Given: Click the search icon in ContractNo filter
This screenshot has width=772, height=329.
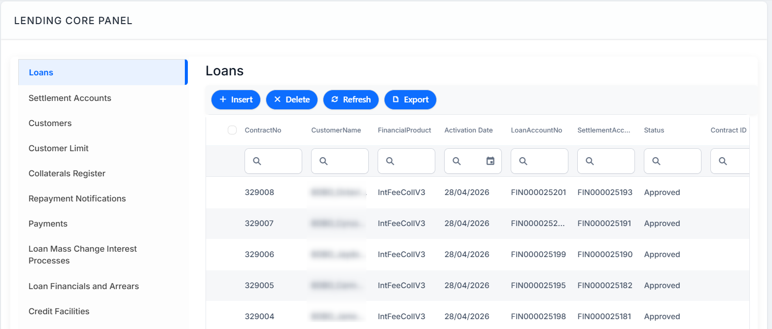Looking at the screenshot, I should pyautogui.click(x=257, y=161).
